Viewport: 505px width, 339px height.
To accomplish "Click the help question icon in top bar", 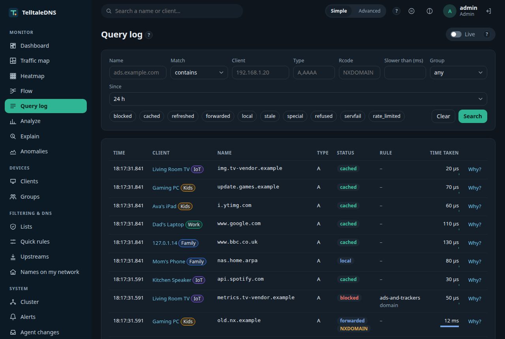I will (x=397, y=11).
